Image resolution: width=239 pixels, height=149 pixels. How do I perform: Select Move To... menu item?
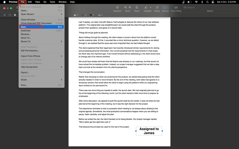coord(41,38)
